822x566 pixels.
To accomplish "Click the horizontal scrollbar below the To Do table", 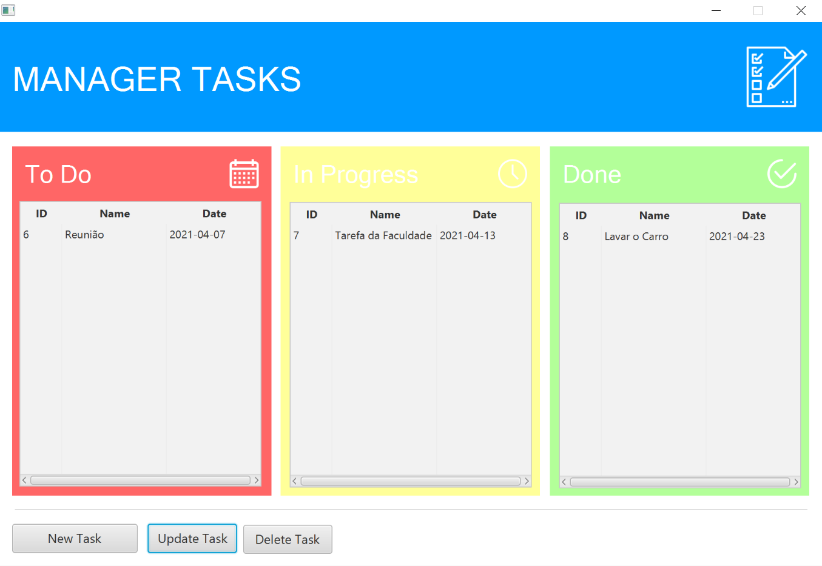I will click(x=140, y=480).
